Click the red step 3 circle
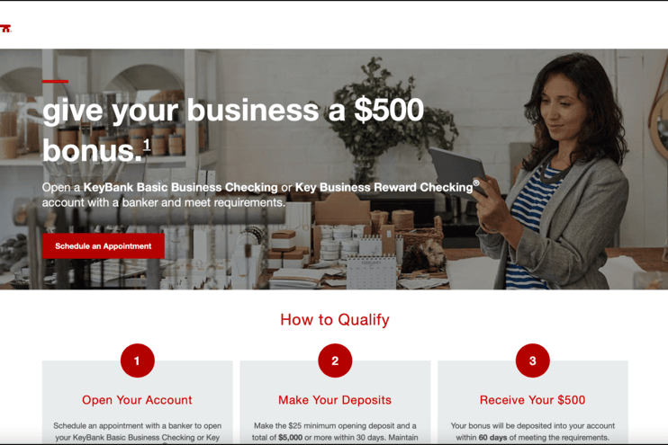 coord(533,360)
